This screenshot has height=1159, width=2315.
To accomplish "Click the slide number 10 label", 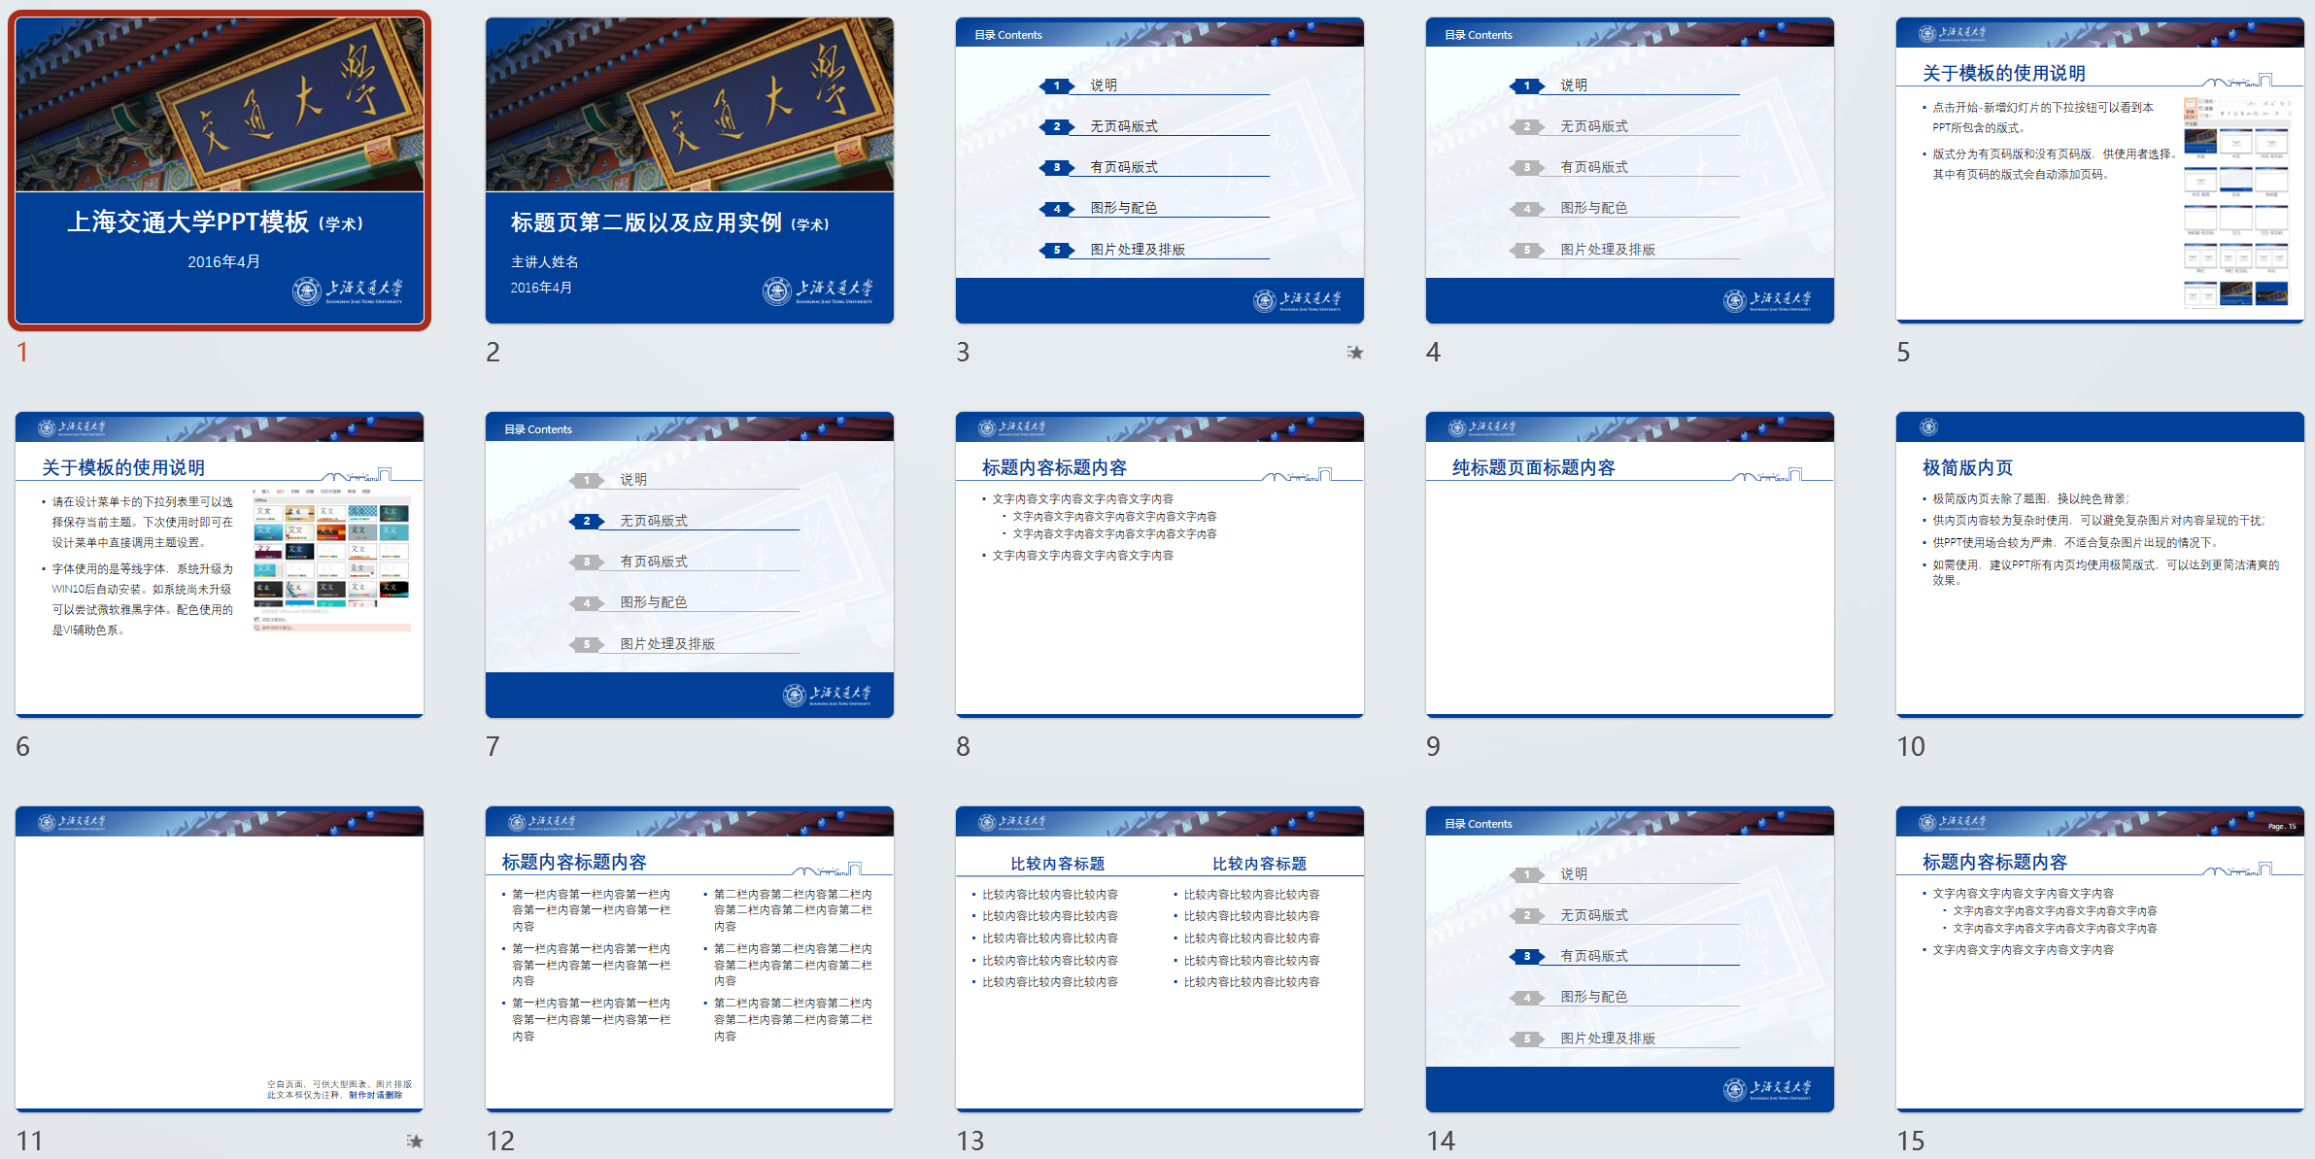I will [x=1911, y=746].
